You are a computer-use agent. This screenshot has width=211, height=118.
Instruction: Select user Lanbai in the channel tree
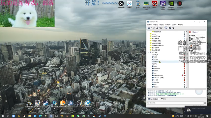[x=156, y=62]
